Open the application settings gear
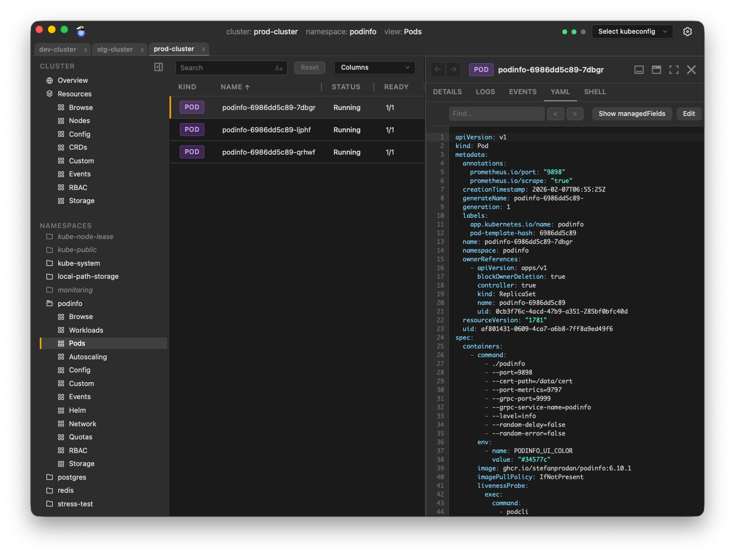The height and width of the screenshot is (557, 735). tap(687, 32)
